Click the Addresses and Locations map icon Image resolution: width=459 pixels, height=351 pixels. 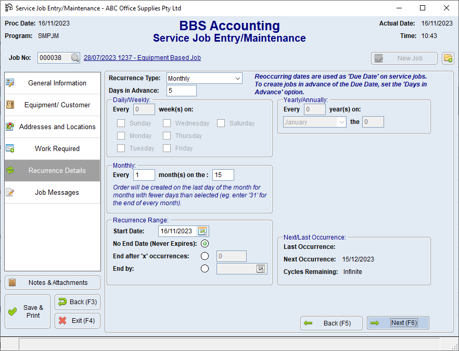[x=11, y=127]
